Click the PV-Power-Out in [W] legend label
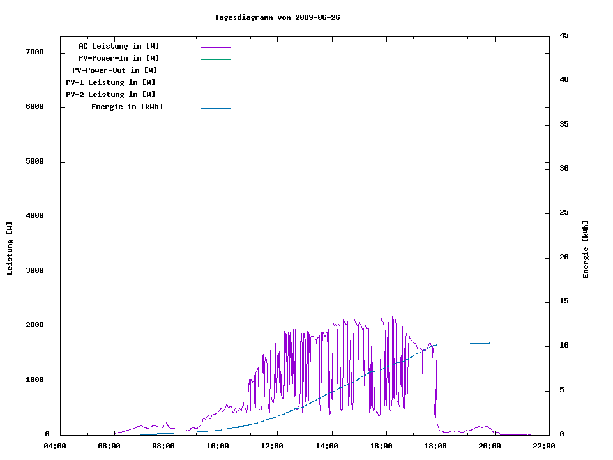This screenshot has width=613, height=460. tap(115, 70)
